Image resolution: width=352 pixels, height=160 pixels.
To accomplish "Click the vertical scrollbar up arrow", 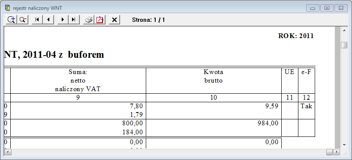I will pos(344,30).
